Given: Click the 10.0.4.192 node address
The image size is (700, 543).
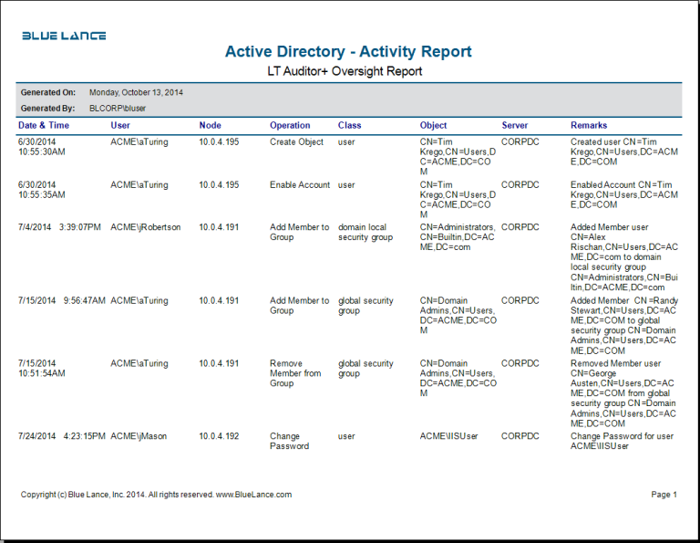Looking at the screenshot, I should (219, 436).
